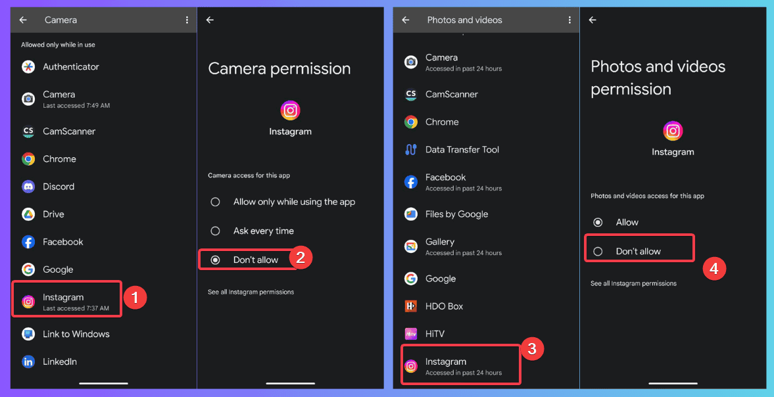Click the Facebook icon in Photos list
Viewport: 774px width, 397px height.
click(410, 181)
